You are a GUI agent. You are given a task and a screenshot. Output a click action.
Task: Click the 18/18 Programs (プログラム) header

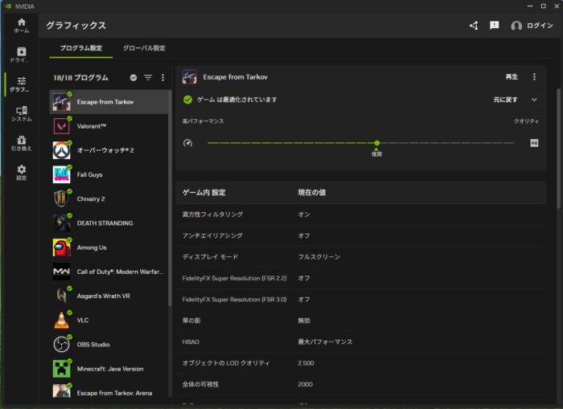click(x=80, y=77)
